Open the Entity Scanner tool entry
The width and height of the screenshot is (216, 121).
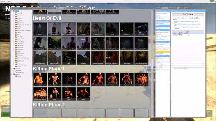163,44
